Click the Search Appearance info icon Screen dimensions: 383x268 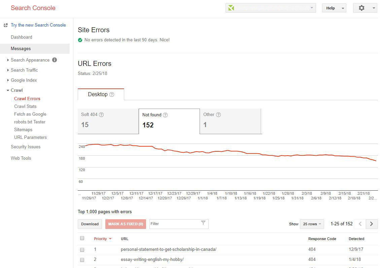coord(55,60)
